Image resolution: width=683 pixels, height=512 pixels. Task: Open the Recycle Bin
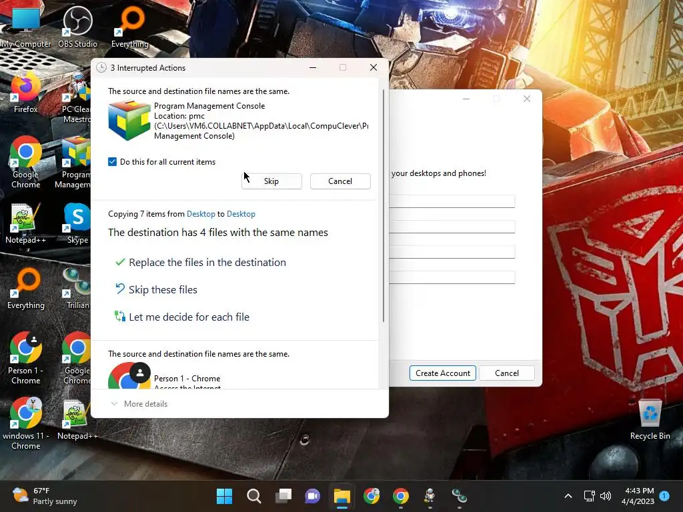tap(650, 419)
